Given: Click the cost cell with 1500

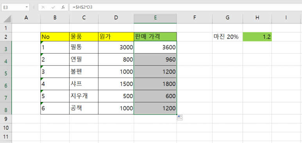Looking at the screenshot, I should pyautogui.click(x=116, y=84).
